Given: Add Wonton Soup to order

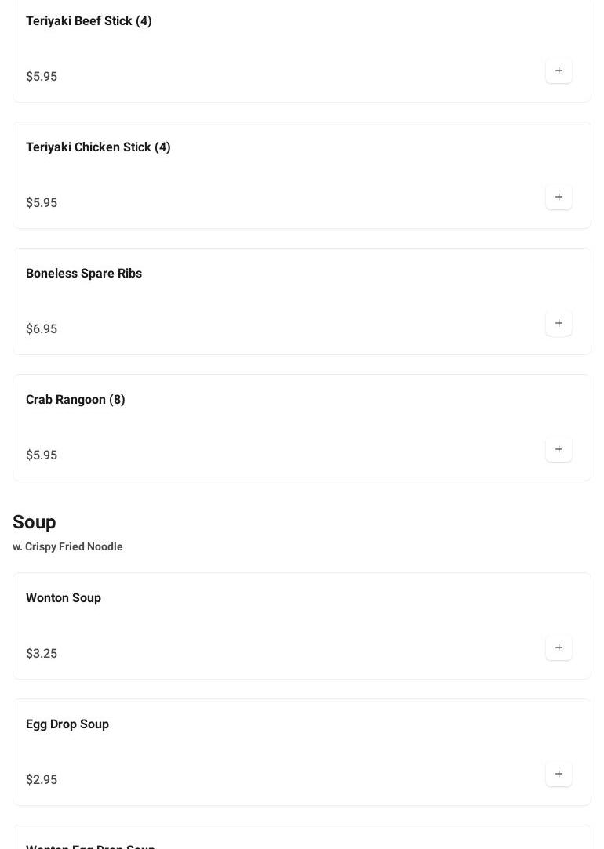Looking at the screenshot, I should click(x=559, y=648).
